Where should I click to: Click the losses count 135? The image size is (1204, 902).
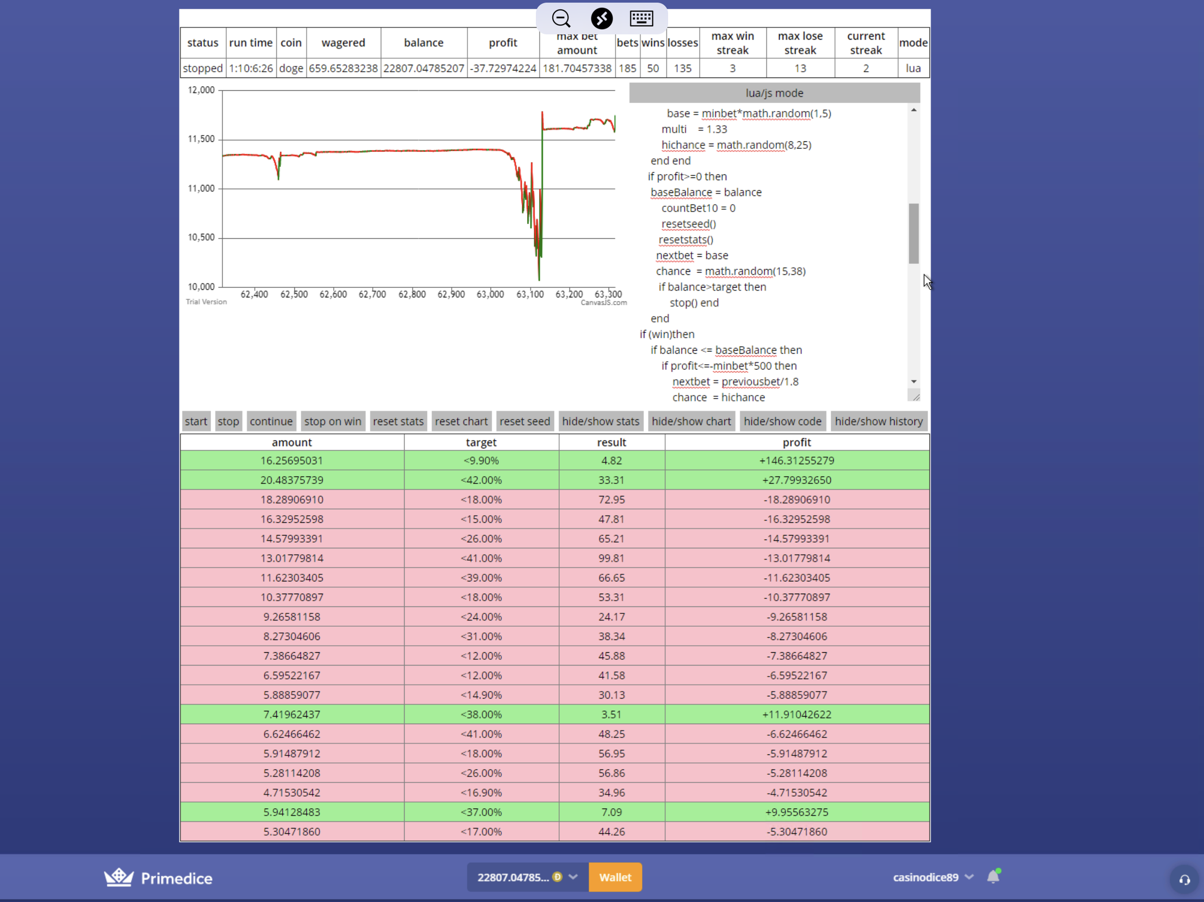(683, 69)
